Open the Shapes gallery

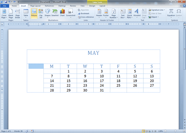[x=48, y=13]
